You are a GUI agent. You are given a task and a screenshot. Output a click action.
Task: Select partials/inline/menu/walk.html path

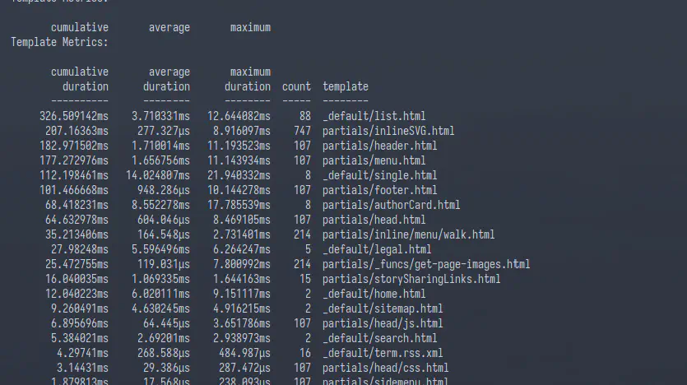408,234
